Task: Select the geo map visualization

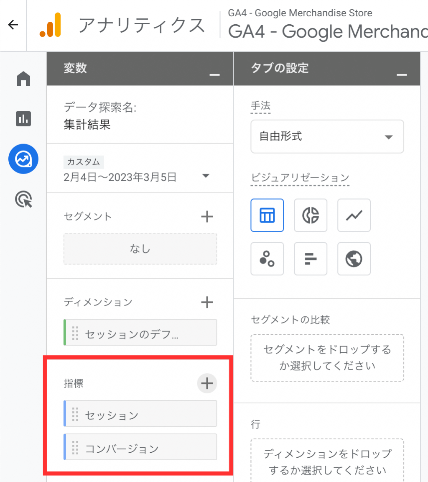Action: coord(354,259)
